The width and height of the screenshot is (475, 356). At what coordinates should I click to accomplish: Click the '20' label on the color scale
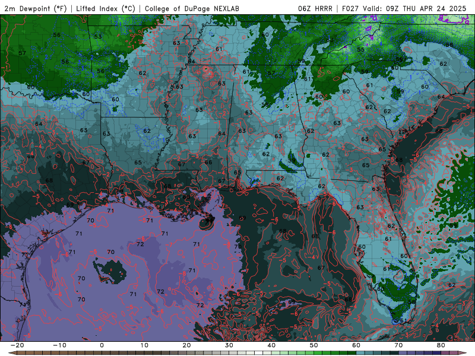pos(186,345)
